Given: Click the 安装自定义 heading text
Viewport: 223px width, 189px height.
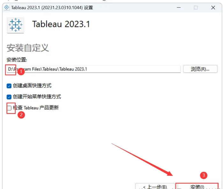Looking at the screenshot, I should [28, 48].
